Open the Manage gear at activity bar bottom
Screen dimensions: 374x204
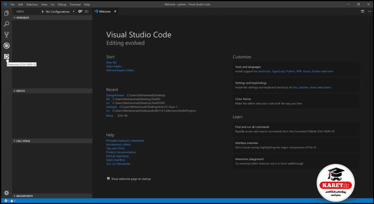[x=7, y=193]
